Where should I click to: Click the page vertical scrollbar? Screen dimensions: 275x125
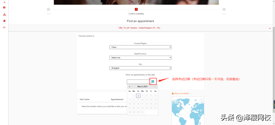pyautogui.click(x=274, y=70)
